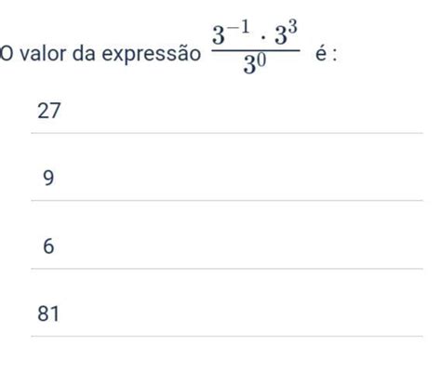
Task: Click the exponent 0 in the denominator
Action: [261, 60]
